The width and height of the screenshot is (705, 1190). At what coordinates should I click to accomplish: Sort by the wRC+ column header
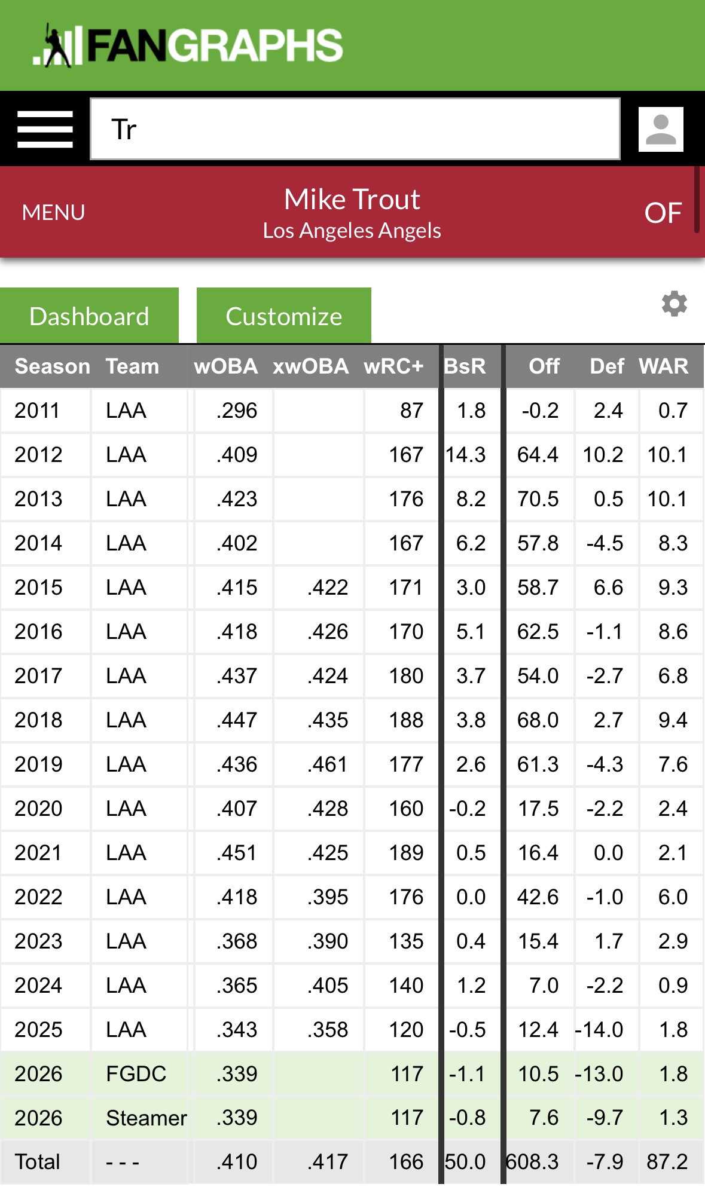(x=393, y=366)
